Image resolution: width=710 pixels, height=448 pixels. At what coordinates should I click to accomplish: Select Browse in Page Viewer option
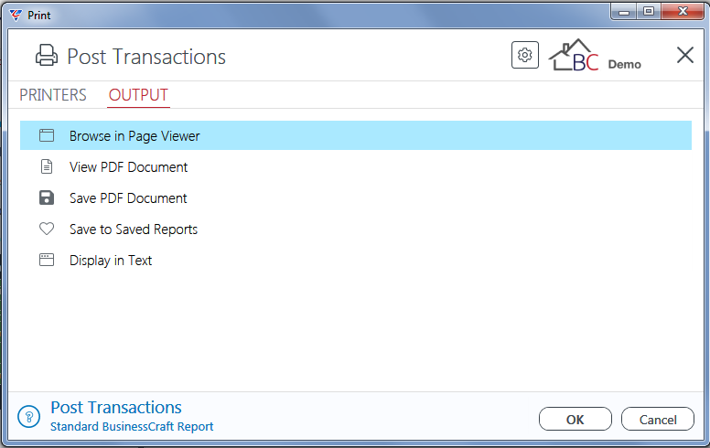(356, 135)
